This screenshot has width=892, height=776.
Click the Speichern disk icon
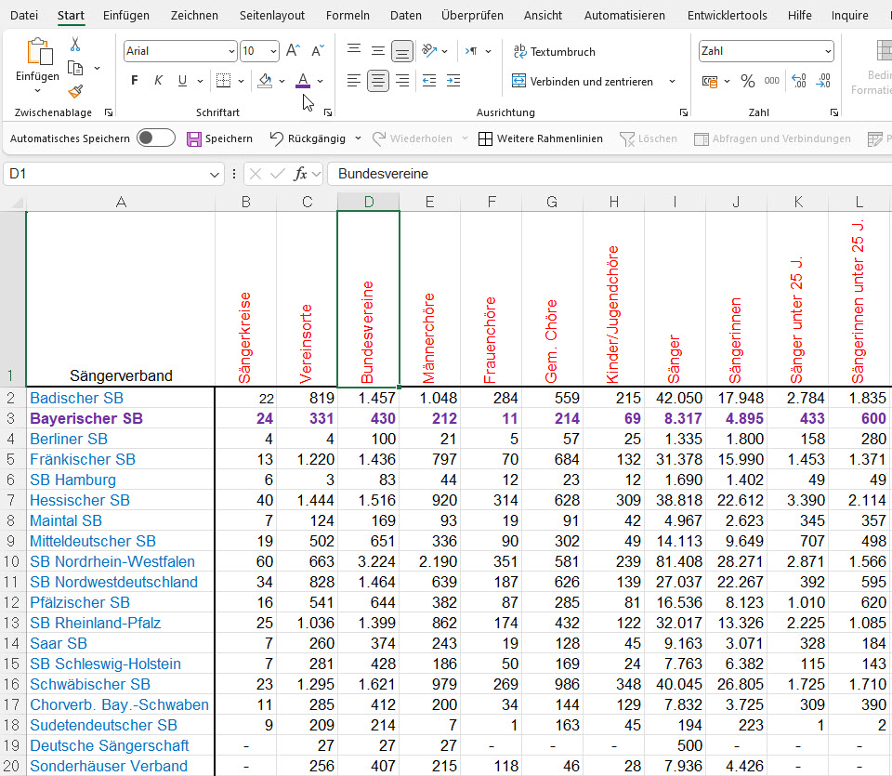click(194, 138)
